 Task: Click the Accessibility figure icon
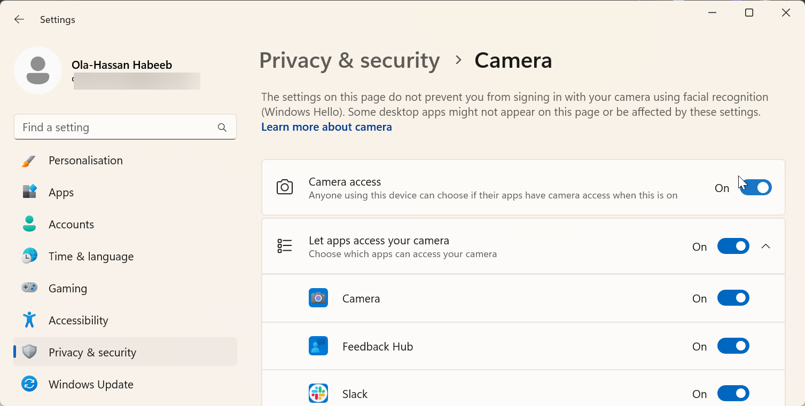(29, 320)
